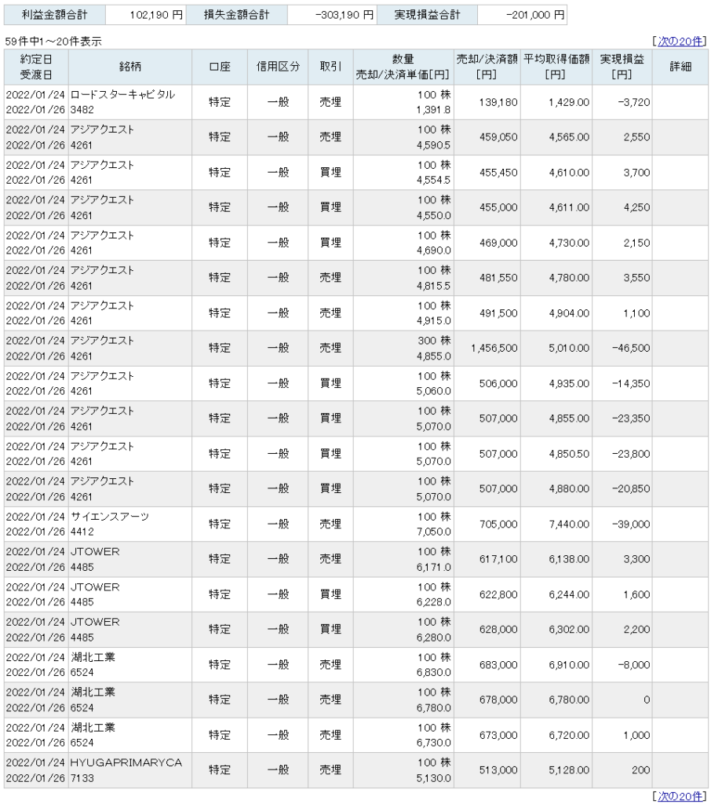711x804 pixels.
Task: Click the 4412 stock code
Action: pos(82,532)
